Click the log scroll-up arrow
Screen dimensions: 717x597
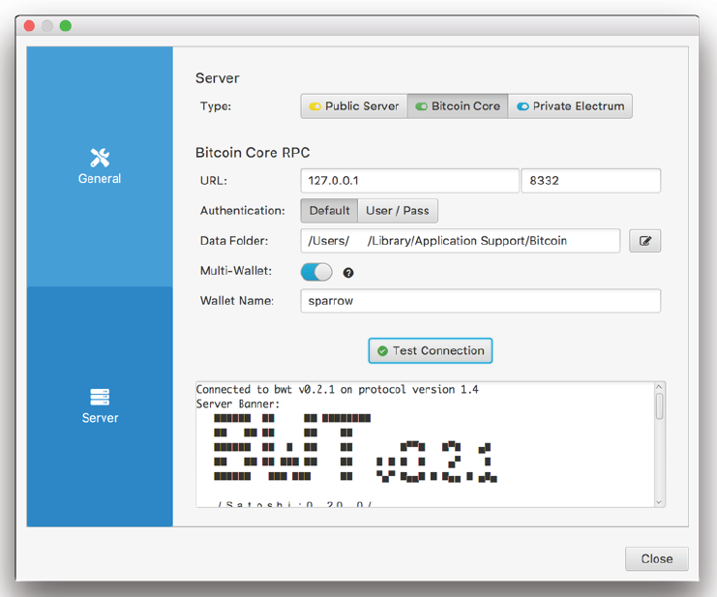pyautogui.click(x=659, y=387)
